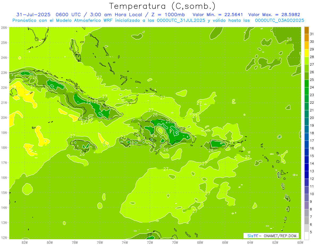Screen dimensions: 319x246
Task: Click the color bar label "13"
Action: click(x=312, y=171)
